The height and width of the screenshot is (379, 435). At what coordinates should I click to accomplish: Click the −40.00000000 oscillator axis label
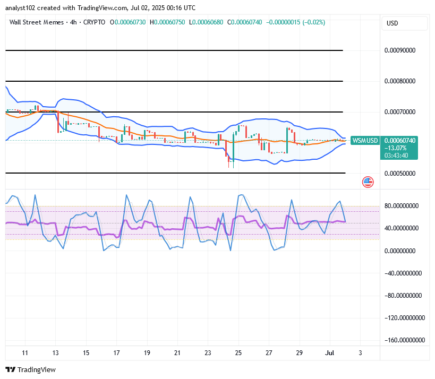(x=403, y=273)
